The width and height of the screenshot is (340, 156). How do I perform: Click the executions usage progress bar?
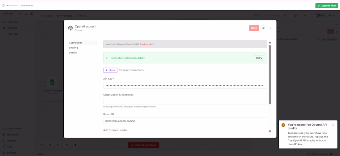(12, 6)
